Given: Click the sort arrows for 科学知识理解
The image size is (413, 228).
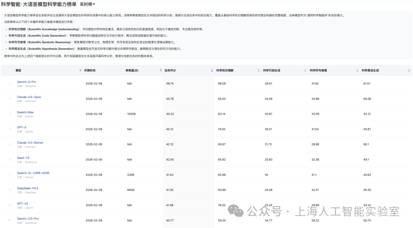Looking at the screenshot, I should click(x=259, y=70).
